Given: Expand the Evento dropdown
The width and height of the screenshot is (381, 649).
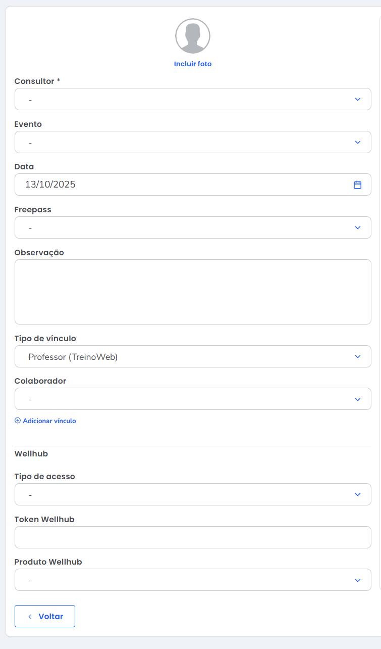Looking at the screenshot, I should click(187, 142).
